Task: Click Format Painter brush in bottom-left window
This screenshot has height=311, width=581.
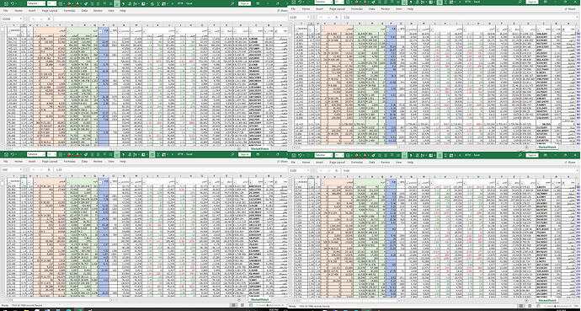Action: pos(86,154)
